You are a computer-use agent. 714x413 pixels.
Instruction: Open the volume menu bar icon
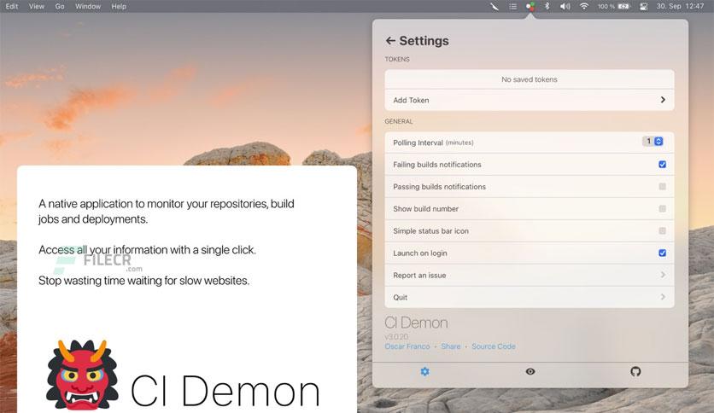[x=565, y=6]
